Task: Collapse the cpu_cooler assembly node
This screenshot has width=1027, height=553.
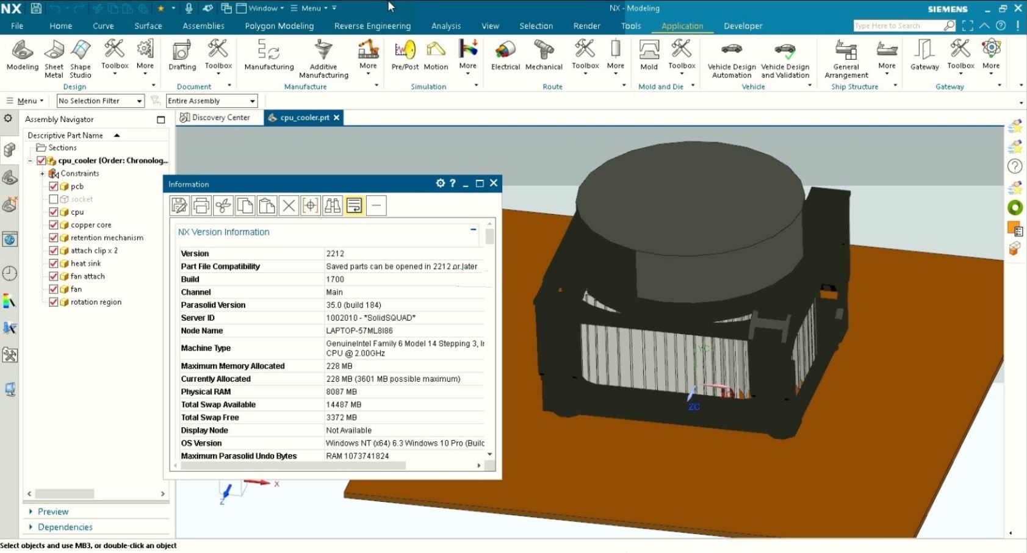Action: [30, 161]
